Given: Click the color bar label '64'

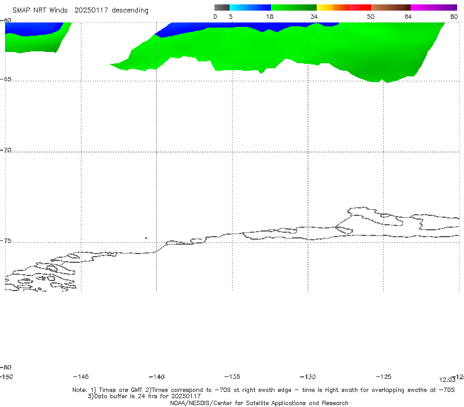Looking at the screenshot, I should [408, 16].
